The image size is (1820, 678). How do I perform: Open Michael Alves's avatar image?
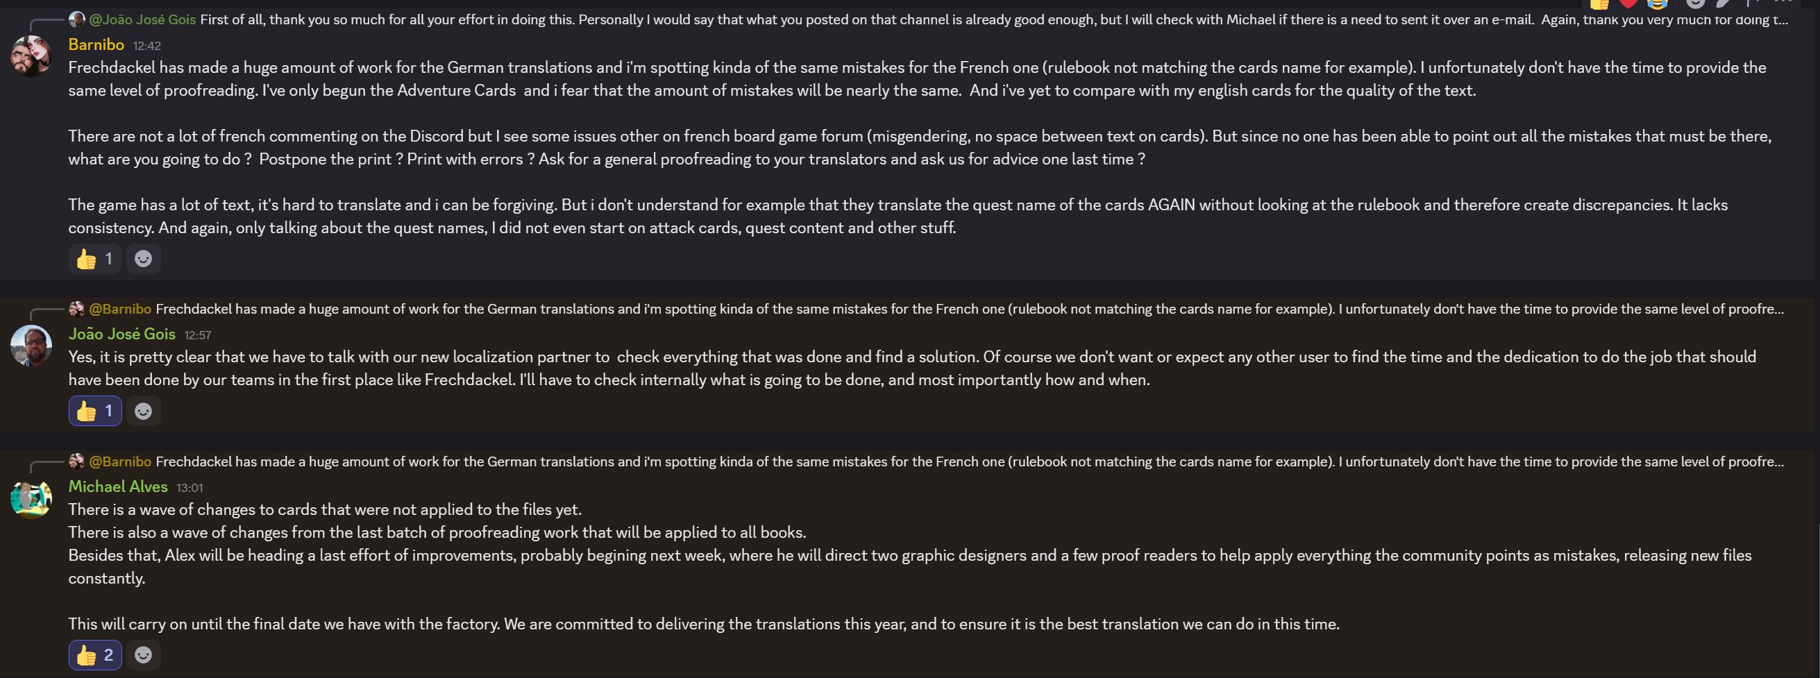(x=31, y=498)
